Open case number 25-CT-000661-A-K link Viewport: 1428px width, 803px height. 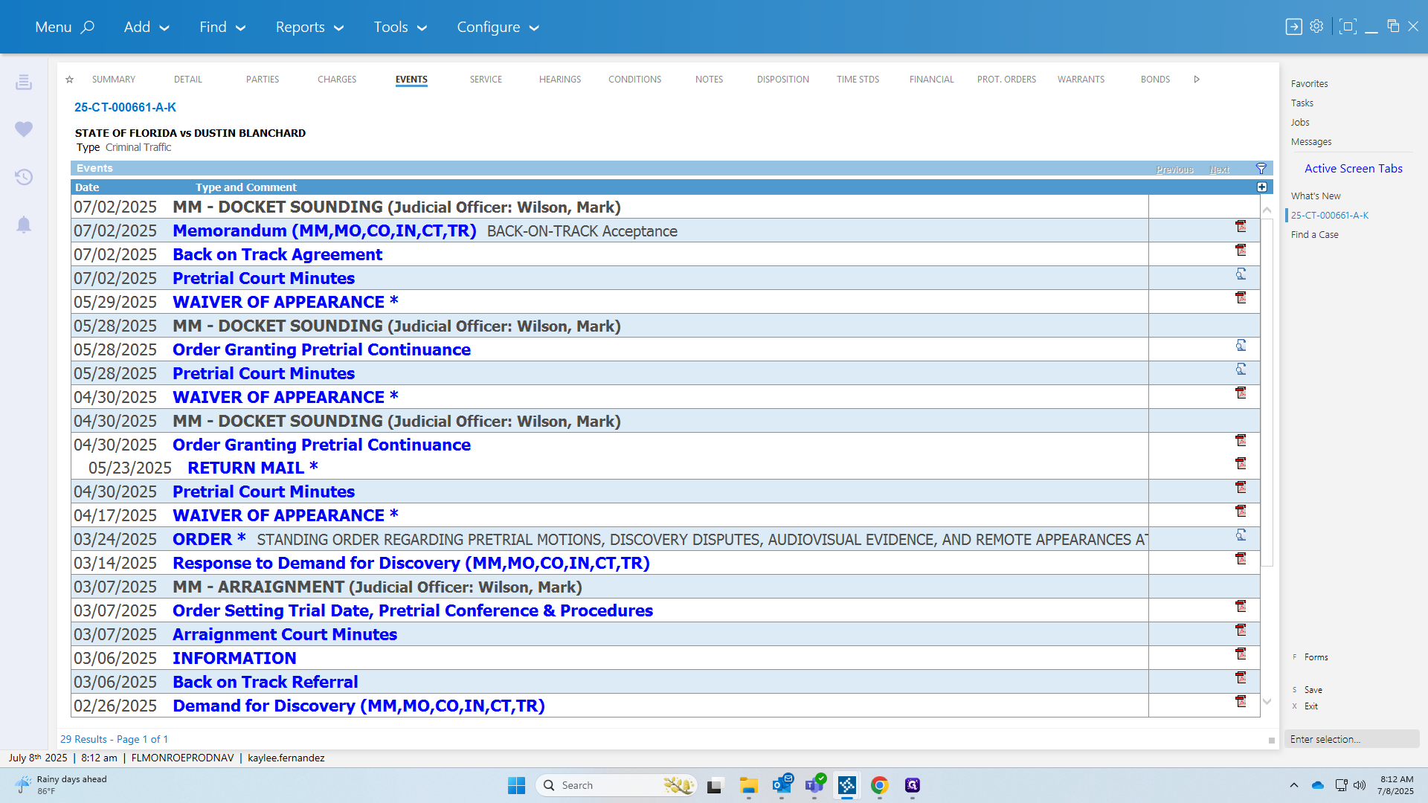(x=125, y=107)
